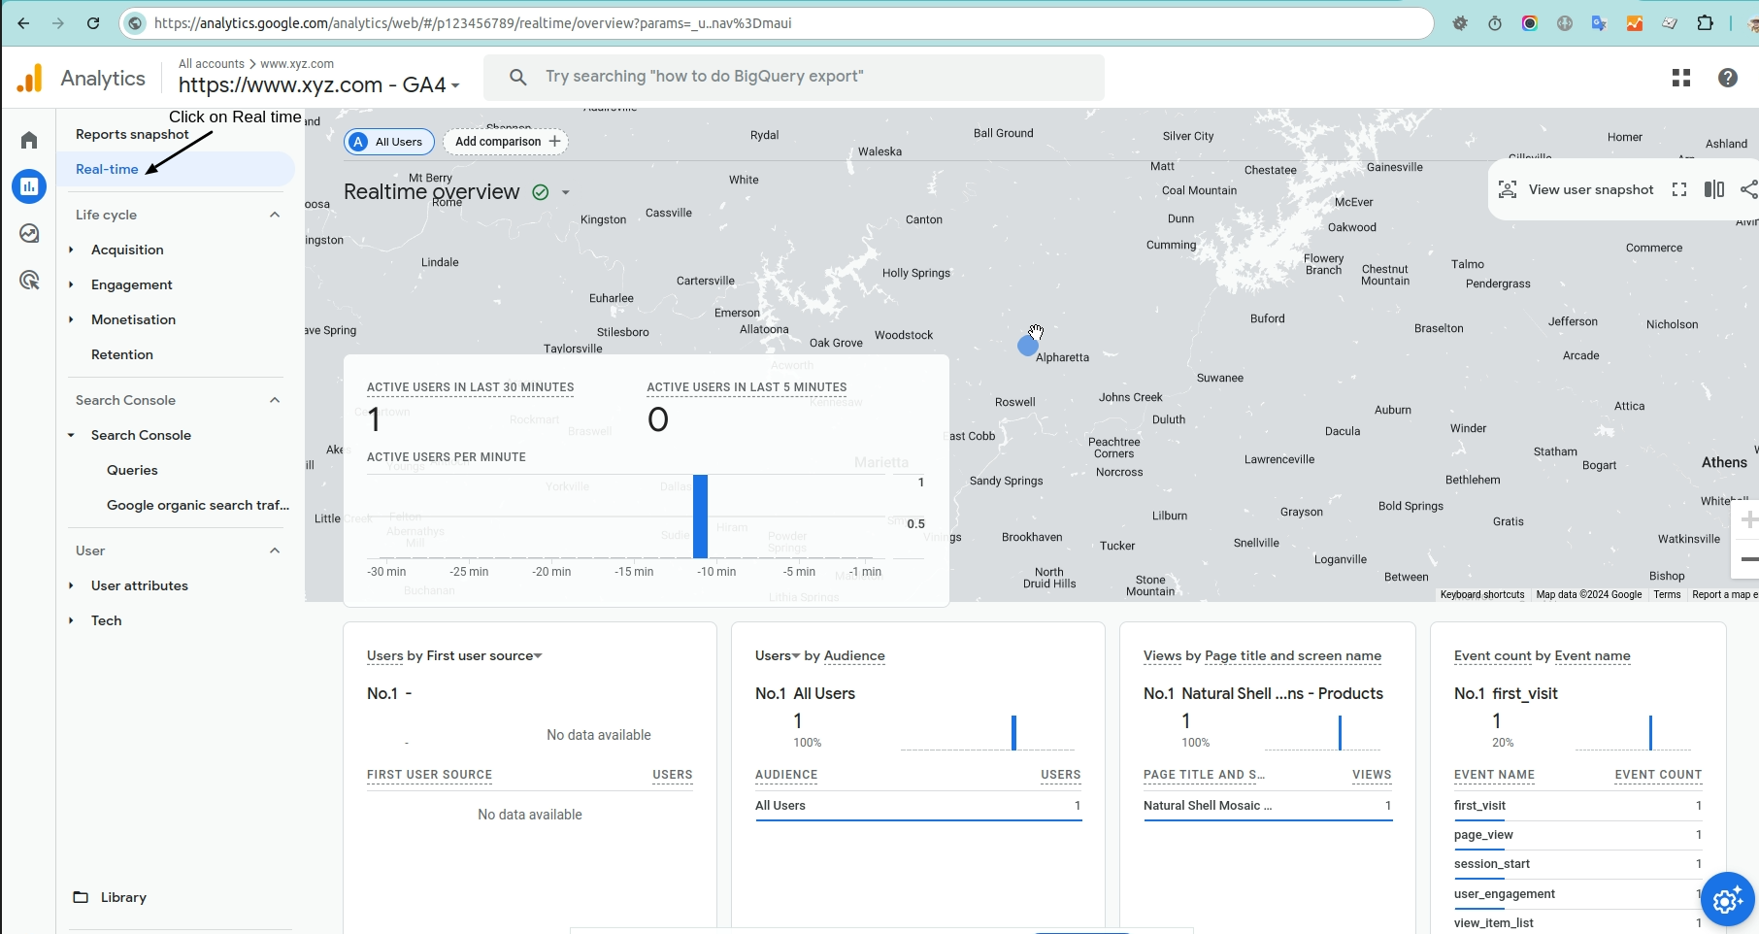Open the blue settings gear button
Viewport: 1759px width, 934px height.
point(1727,900)
